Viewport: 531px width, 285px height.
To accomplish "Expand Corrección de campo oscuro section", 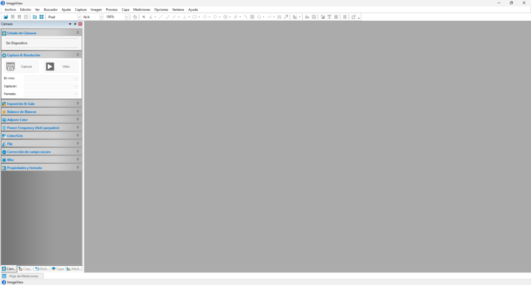I will pos(78,152).
